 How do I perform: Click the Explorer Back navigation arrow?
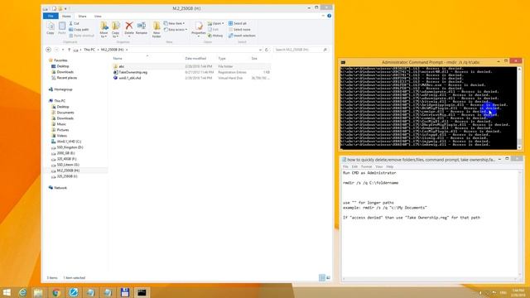tap(48, 50)
